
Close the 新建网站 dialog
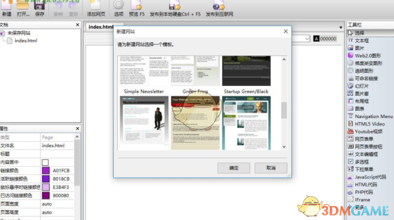click(x=286, y=32)
